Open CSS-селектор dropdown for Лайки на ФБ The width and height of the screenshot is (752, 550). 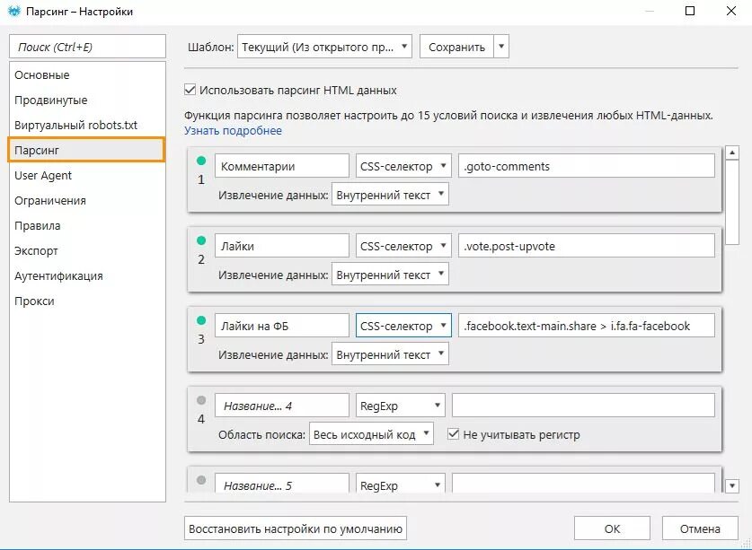tap(403, 326)
